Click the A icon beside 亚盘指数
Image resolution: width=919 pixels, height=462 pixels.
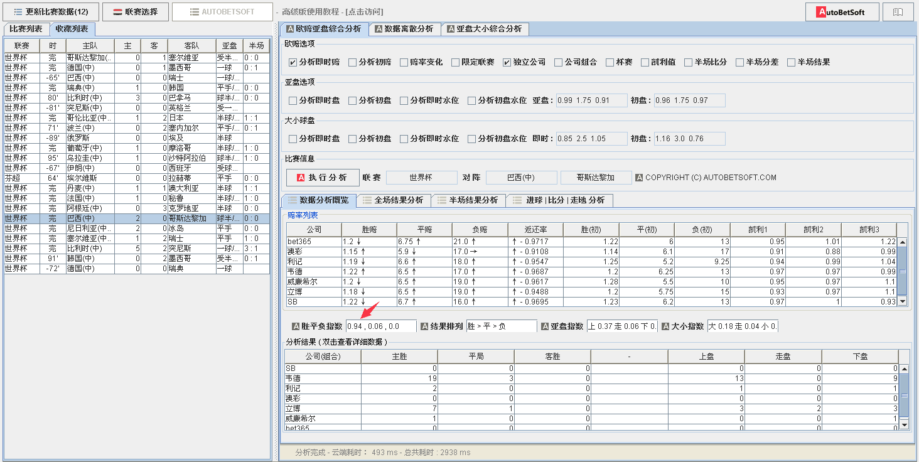point(545,326)
